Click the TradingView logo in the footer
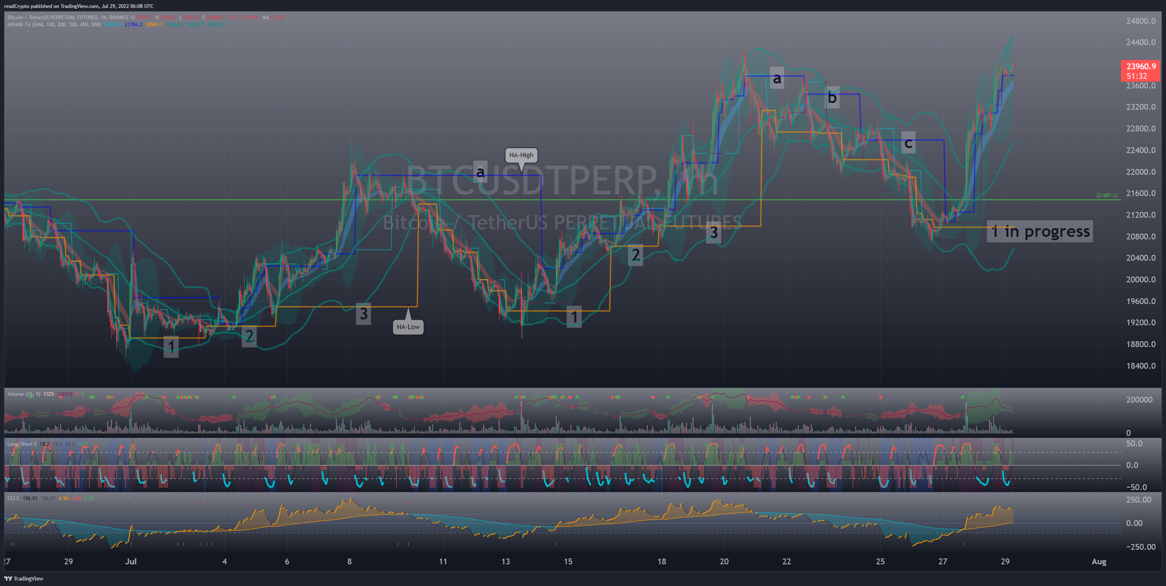Screen dimensions: 1166x586 tap(23, 578)
